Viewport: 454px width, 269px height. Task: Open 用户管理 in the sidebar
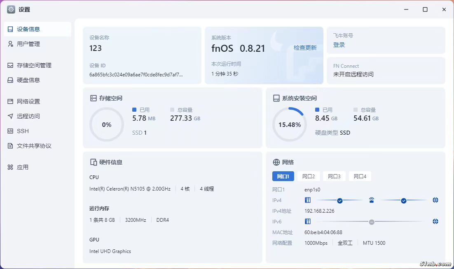[x=28, y=44]
